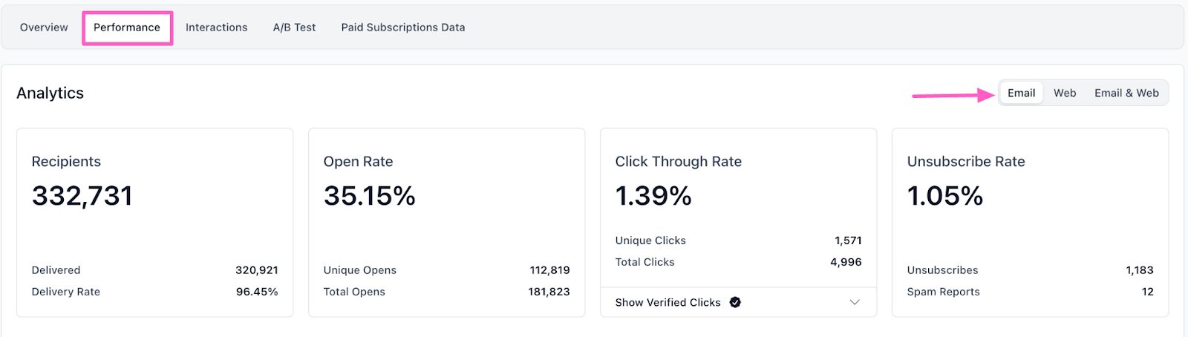Click the Recipients count 332,731

coord(82,196)
